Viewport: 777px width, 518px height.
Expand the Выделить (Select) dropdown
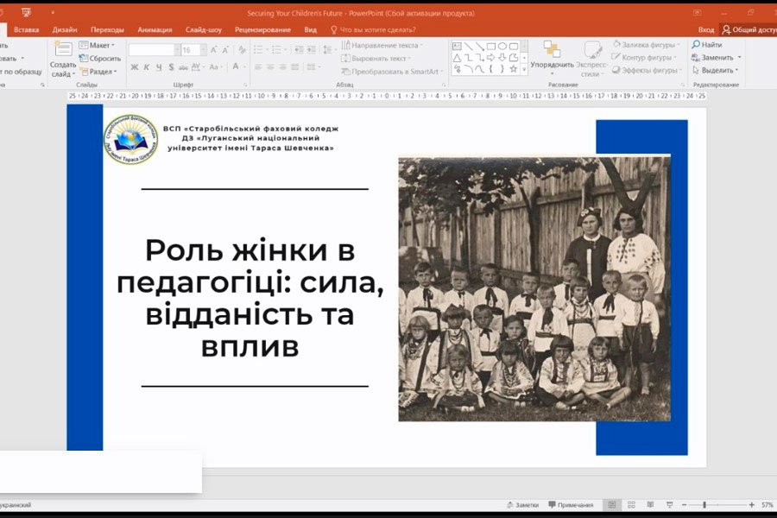pyautogui.click(x=717, y=71)
